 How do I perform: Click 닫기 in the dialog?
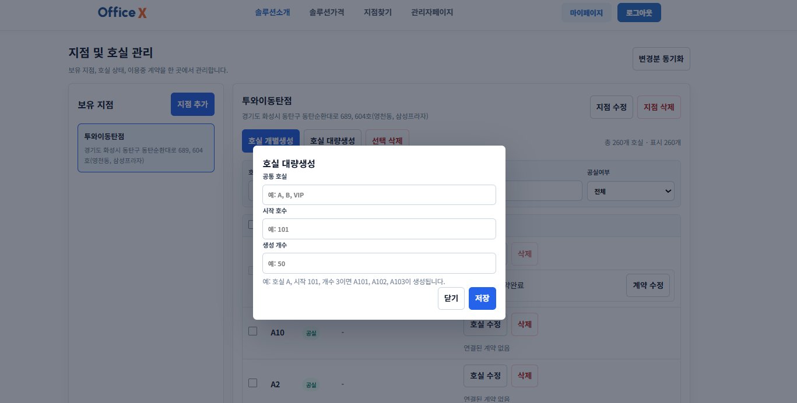click(451, 298)
